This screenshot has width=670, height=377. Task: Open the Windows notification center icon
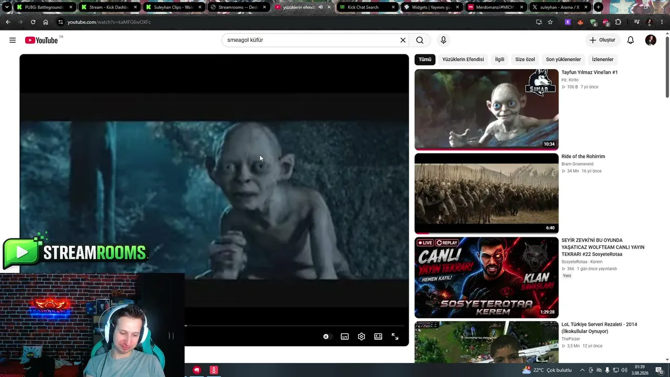658,370
